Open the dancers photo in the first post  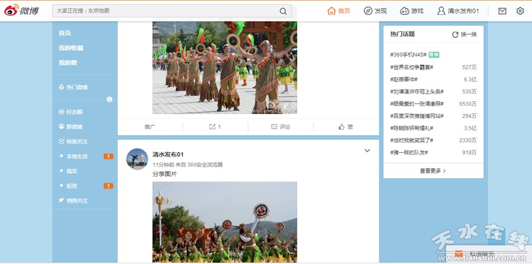tap(225, 68)
